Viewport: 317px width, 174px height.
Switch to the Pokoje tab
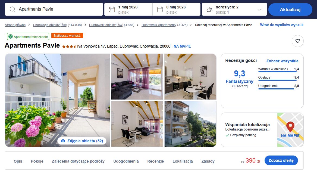pyautogui.click(x=37, y=161)
